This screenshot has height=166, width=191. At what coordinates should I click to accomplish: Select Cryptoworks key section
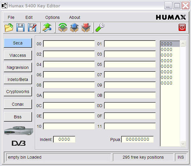coord(18,91)
